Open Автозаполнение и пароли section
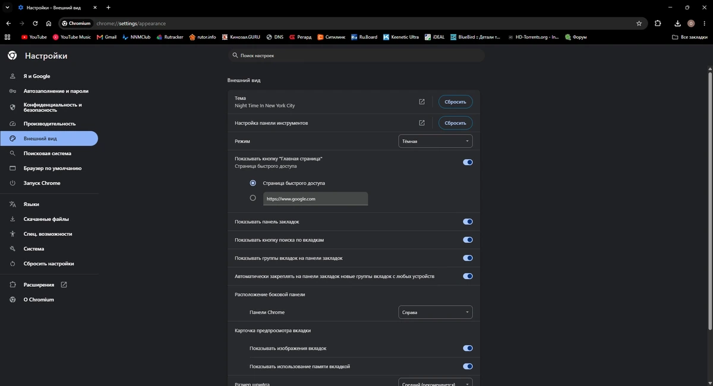Viewport: 713px width, 386px height. [56, 91]
